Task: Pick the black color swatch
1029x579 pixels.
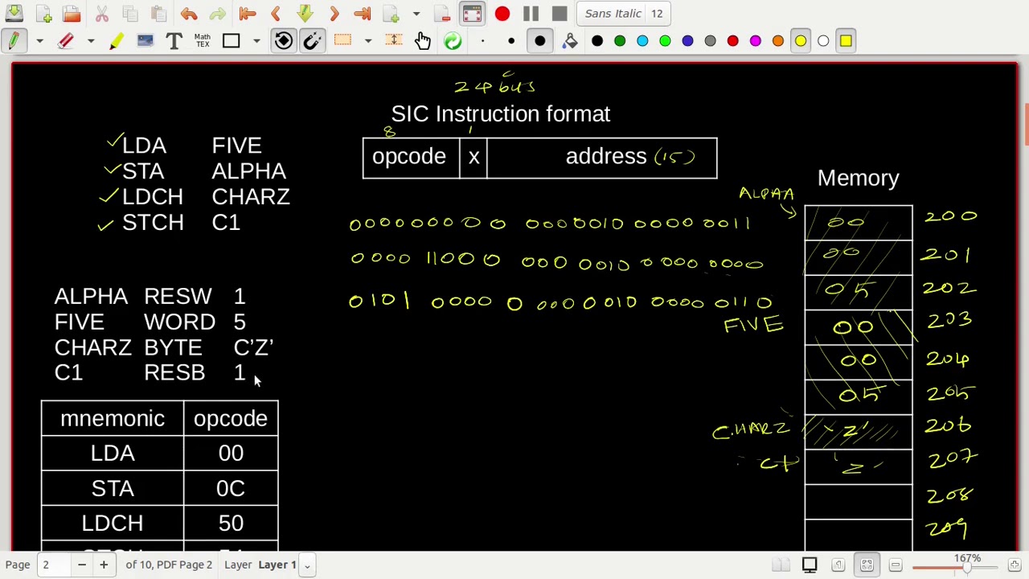Action: click(x=597, y=41)
